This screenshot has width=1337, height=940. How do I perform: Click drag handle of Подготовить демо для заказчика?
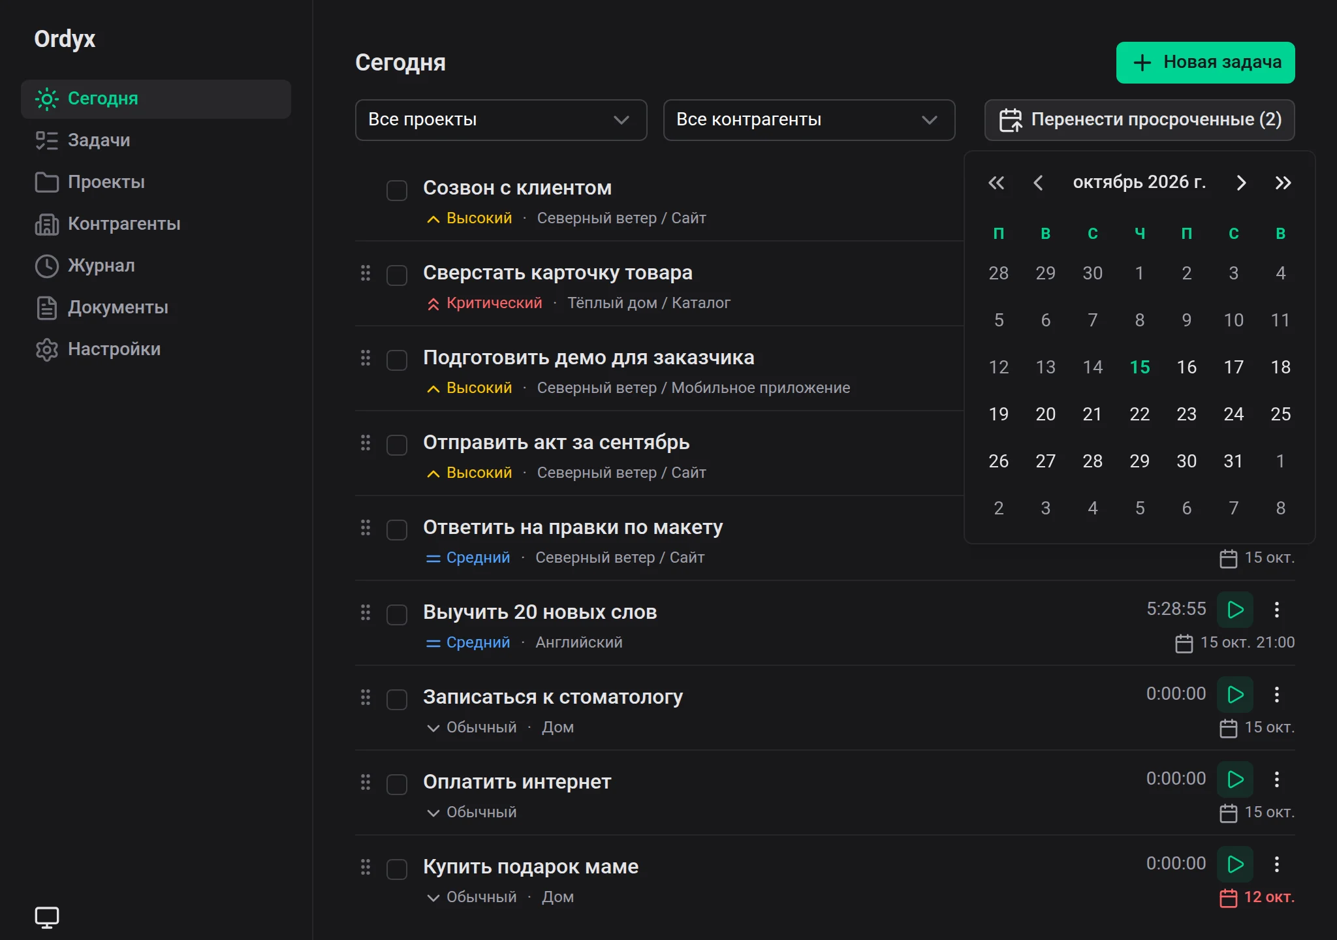click(366, 358)
